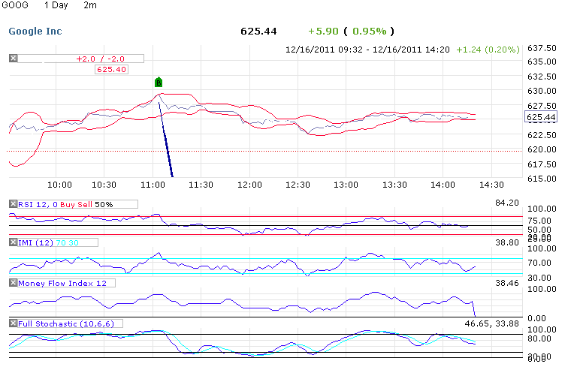Click the 13:00 time axis label
This screenshot has width=577, height=367.
tap(346, 185)
